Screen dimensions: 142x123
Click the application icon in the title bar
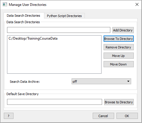click(5, 5)
